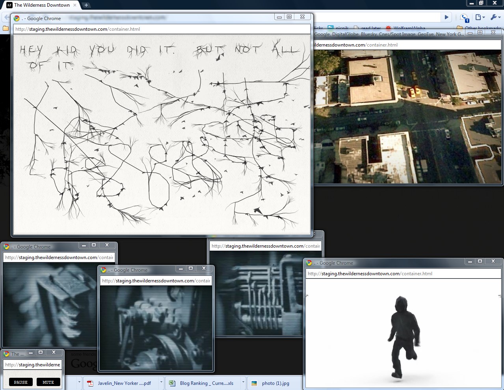This screenshot has height=390, width=504.
Task: Click the URL field of the drawing popup
Action: coord(162,29)
